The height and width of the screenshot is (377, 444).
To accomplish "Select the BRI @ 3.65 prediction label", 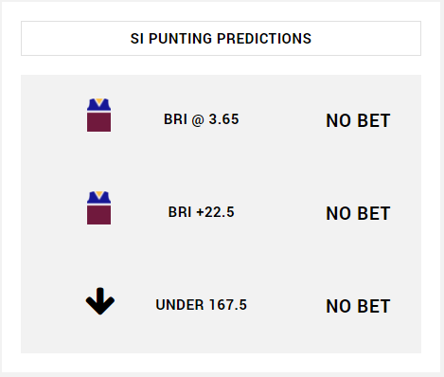I will 202,119.
